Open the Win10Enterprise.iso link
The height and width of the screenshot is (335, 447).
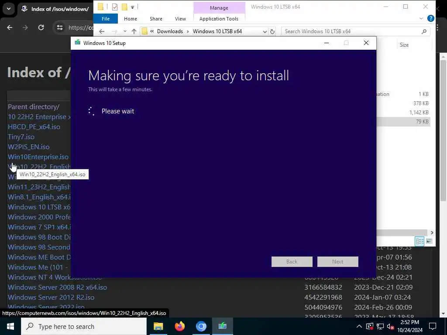[x=38, y=157]
